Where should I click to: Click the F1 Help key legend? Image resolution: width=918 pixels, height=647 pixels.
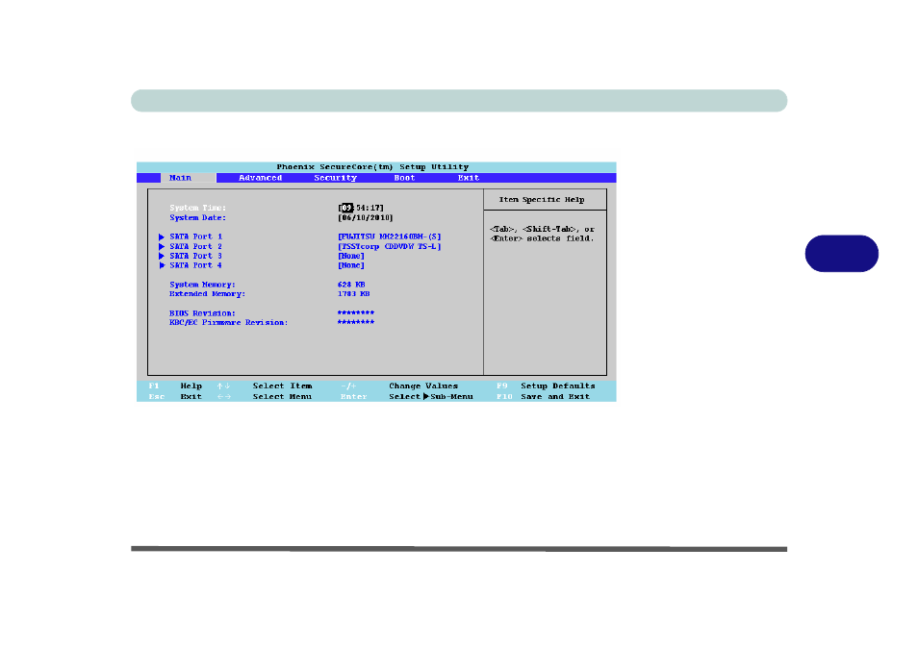pyautogui.click(x=175, y=386)
